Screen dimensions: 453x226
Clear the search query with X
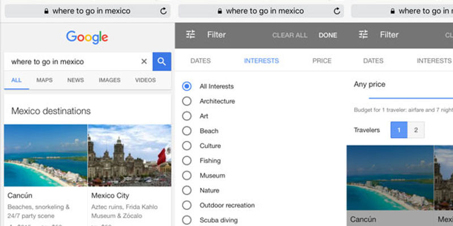(144, 62)
